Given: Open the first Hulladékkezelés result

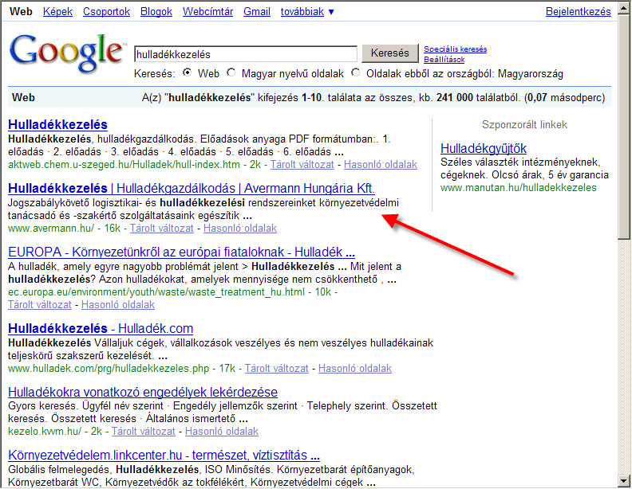Looking at the screenshot, I should pyautogui.click(x=57, y=125).
